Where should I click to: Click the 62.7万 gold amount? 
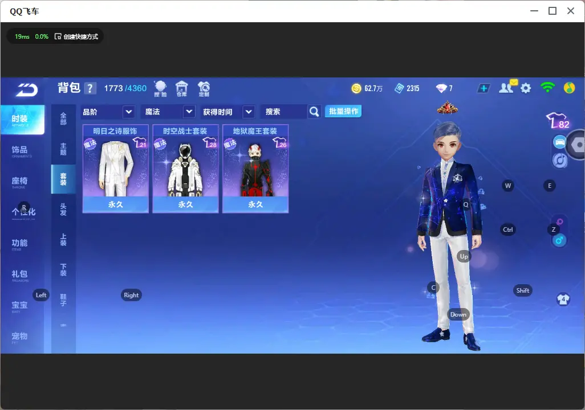click(373, 88)
